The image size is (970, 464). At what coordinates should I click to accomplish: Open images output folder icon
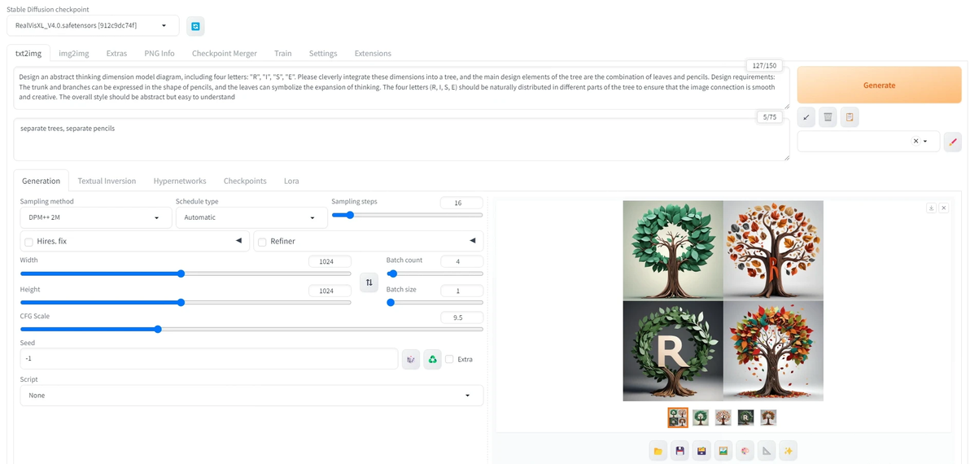658,451
